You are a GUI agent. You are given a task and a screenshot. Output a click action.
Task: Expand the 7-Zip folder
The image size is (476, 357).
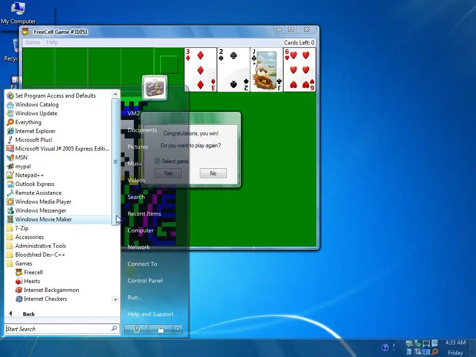(x=18, y=228)
